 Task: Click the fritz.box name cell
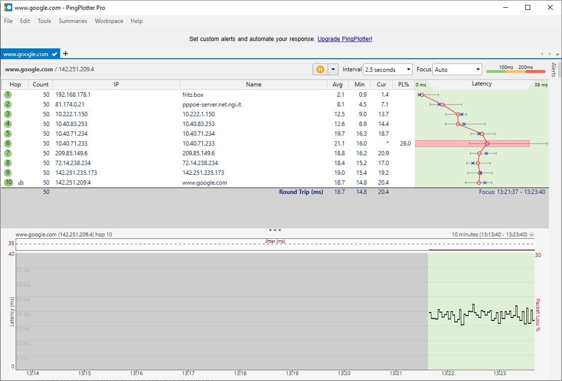coord(193,95)
